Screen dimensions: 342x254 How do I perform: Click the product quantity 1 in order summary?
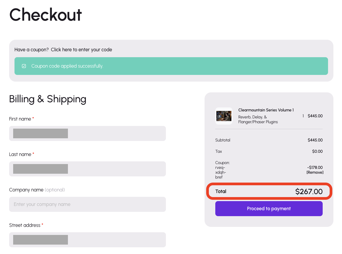point(303,116)
